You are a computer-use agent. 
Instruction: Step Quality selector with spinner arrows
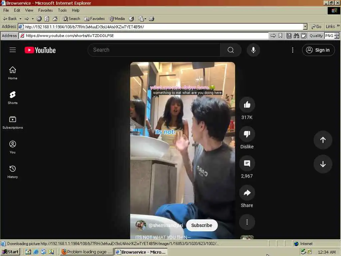tap(337, 36)
